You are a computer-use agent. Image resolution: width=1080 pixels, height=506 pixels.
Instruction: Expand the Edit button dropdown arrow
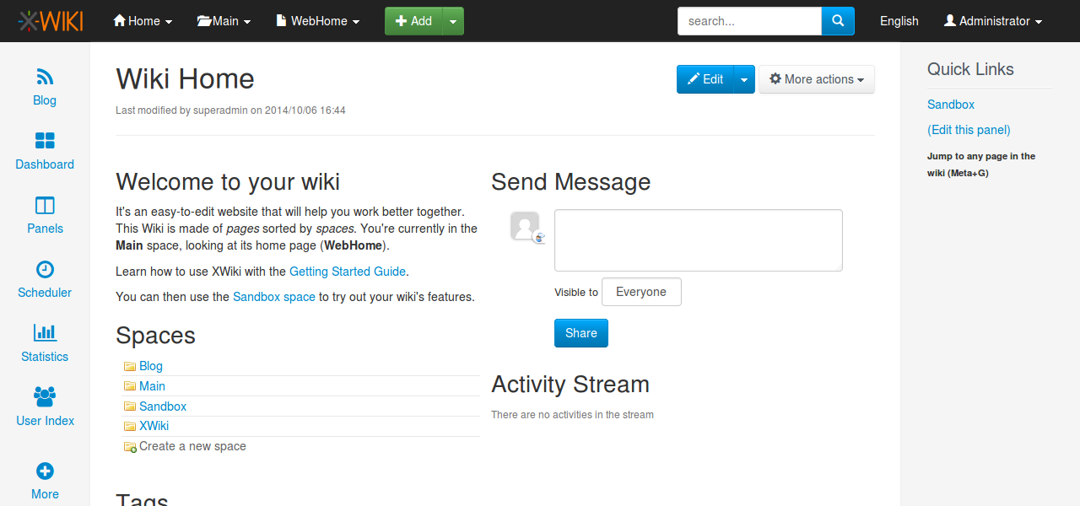click(744, 79)
